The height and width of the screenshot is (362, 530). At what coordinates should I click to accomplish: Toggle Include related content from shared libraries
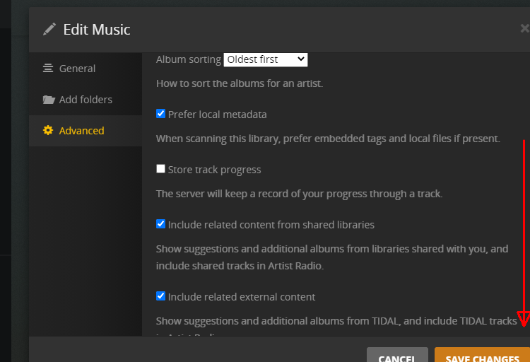pyautogui.click(x=161, y=224)
